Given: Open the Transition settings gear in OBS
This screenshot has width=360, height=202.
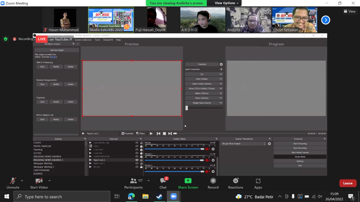Looking at the screenshot, I should click(x=221, y=64).
